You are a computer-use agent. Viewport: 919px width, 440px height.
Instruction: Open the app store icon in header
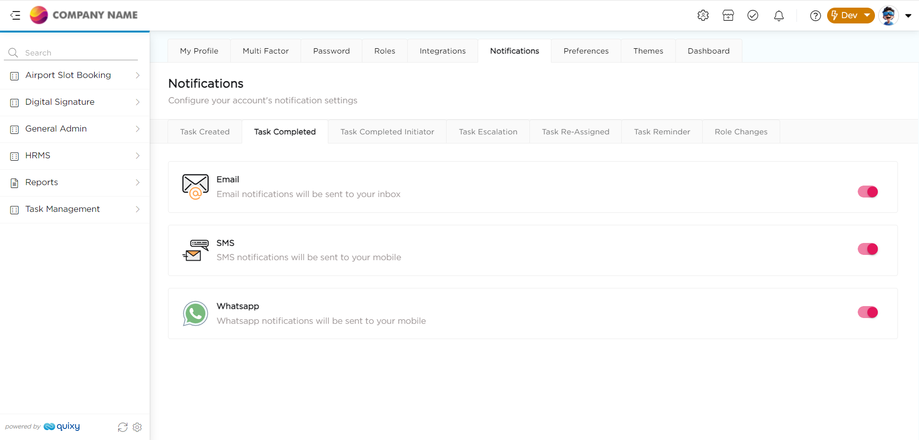coord(728,15)
